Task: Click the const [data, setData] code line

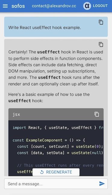Action: tap(60, 153)
